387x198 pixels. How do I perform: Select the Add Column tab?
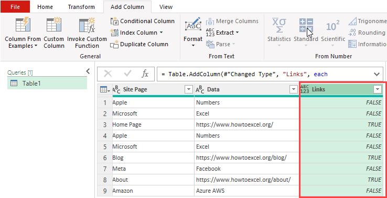[x=127, y=7]
